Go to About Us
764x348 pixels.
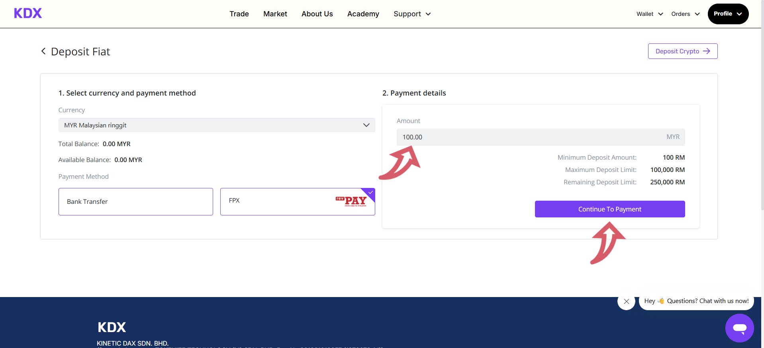point(317,14)
